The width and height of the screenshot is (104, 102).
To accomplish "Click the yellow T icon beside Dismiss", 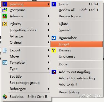I will click(x=54, y=50).
